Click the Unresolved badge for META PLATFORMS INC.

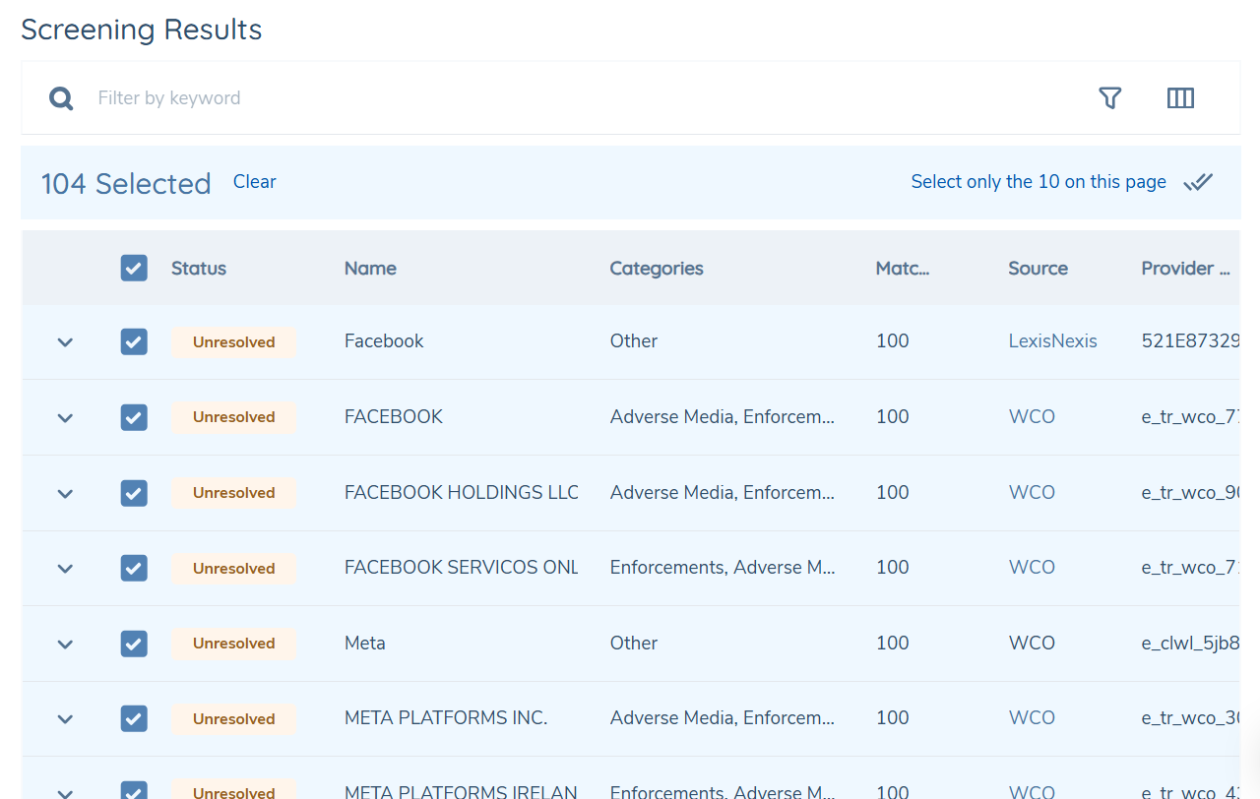(233, 719)
